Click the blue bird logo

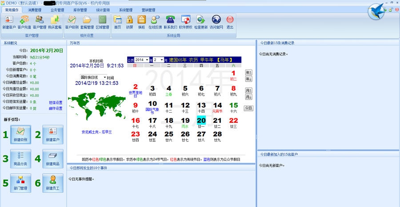[376, 12]
